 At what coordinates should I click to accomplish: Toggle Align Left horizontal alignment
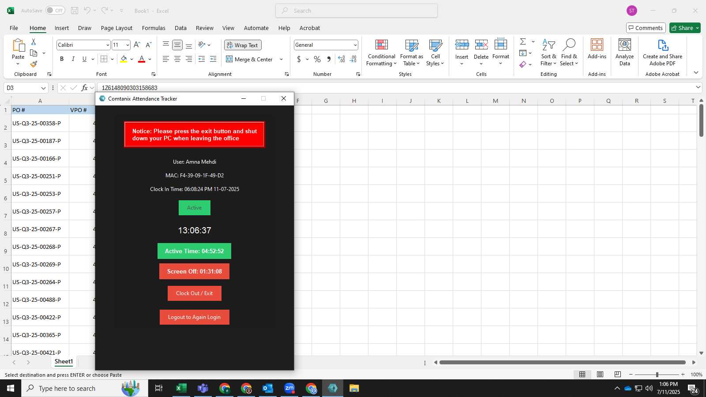tap(166, 59)
